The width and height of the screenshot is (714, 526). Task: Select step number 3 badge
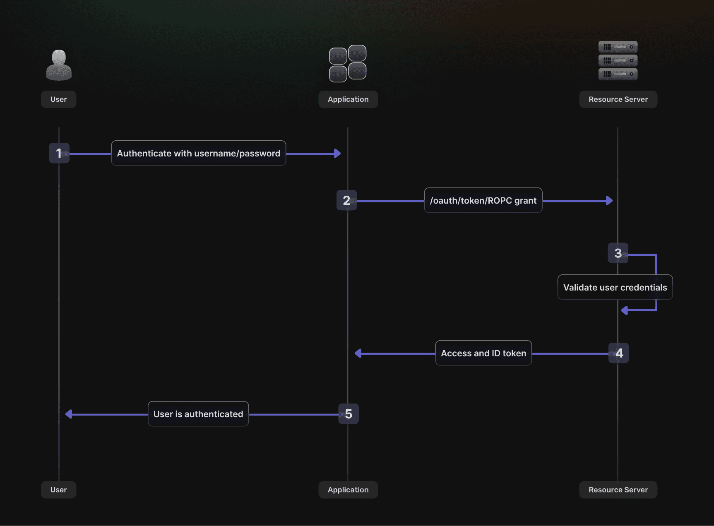(x=618, y=253)
